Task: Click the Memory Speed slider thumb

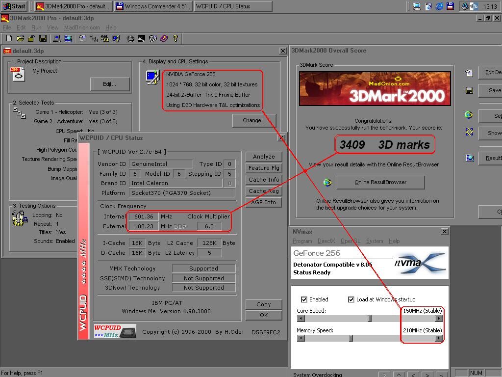Action: tap(351, 338)
